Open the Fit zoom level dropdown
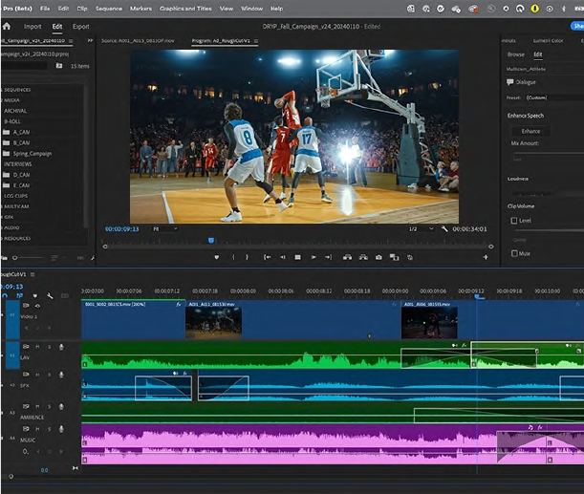 tap(165, 229)
